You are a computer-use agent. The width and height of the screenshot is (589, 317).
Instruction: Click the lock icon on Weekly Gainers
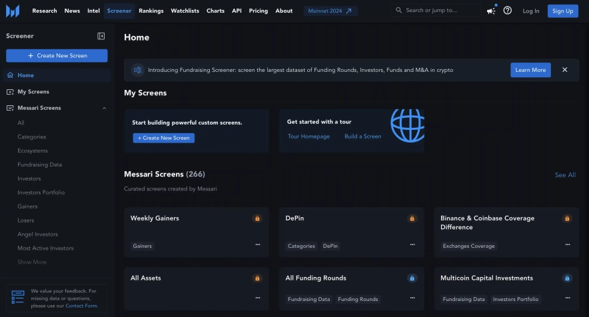pos(257,218)
